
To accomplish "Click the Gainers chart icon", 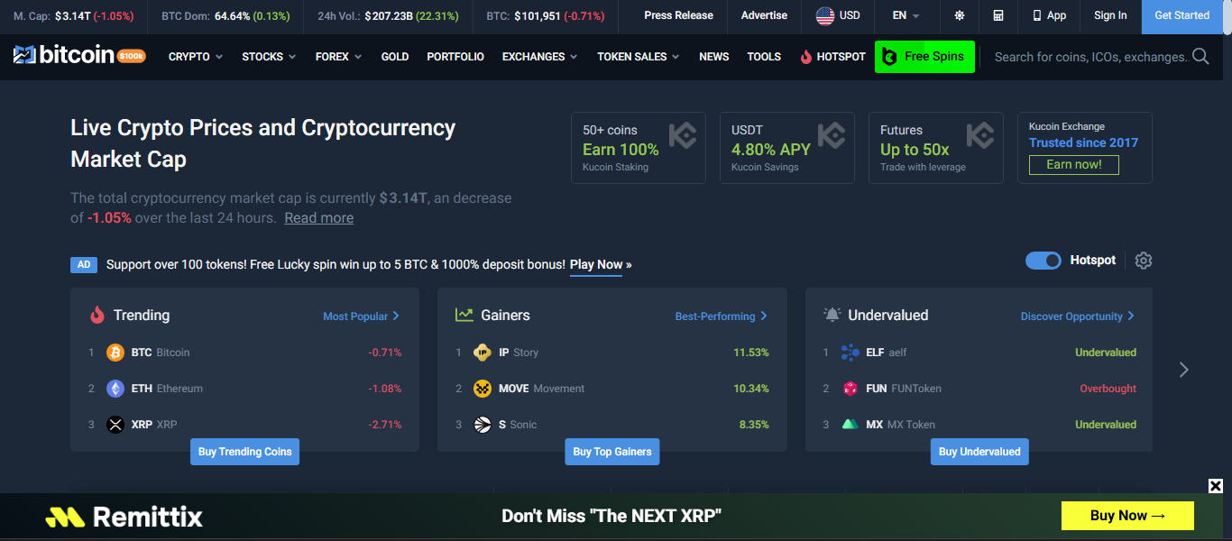I will click(464, 315).
